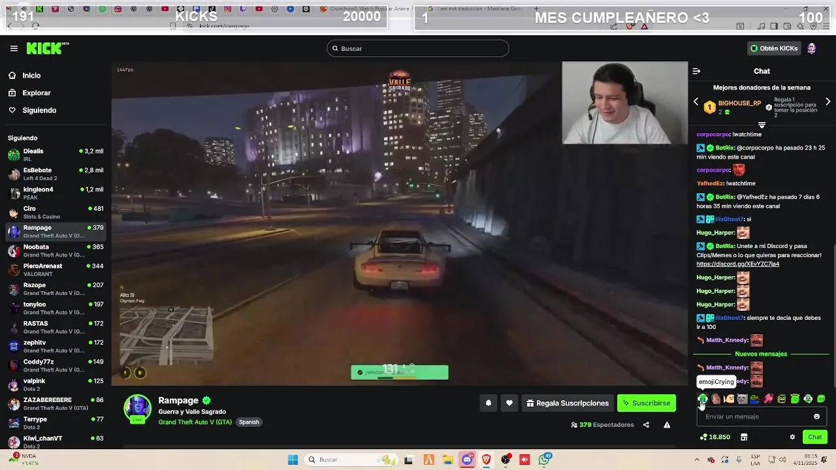Send message with the Chat button
836x470 pixels.
[815, 437]
